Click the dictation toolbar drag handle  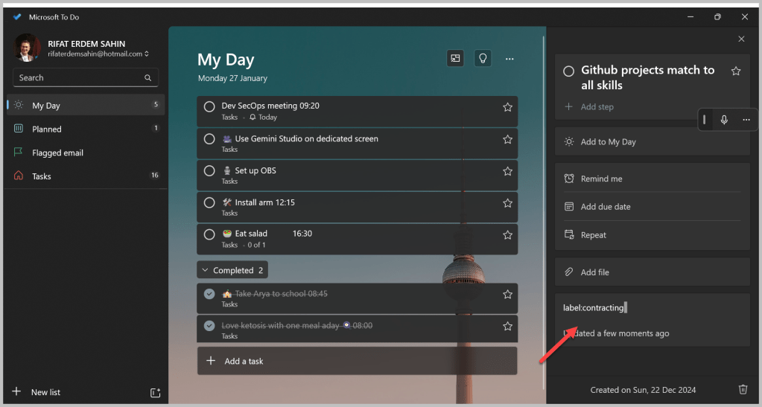[x=704, y=120]
